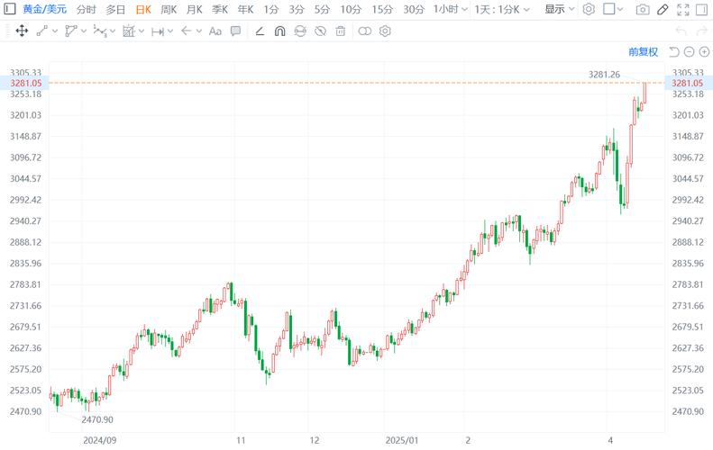This screenshot has height=450, width=713.
Task: Expand range tool dropdown arrow
Action: [170, 31]
